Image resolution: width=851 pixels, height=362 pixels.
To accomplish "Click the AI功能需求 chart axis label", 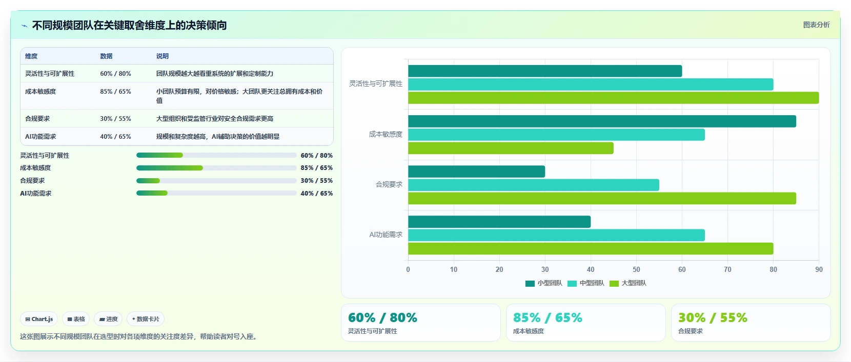I will (386, 235).
